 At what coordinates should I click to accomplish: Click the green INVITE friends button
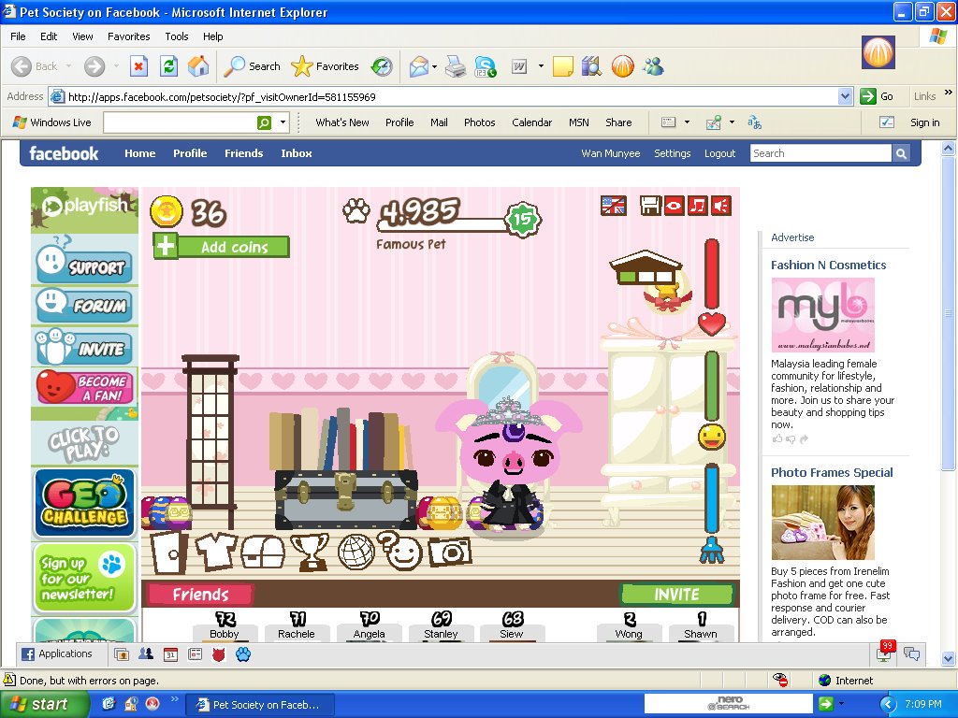click(677, 594)
